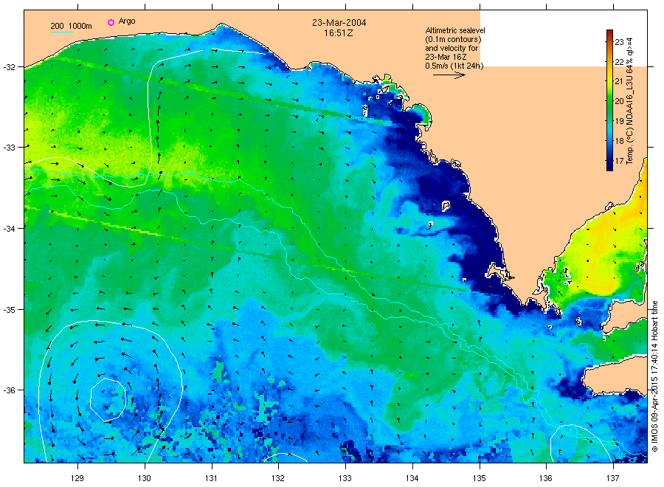Image resolution: width=664 pixels, height=487 pixels.
Task: Click the temperature color bar
Action: (x=609, y=100)
